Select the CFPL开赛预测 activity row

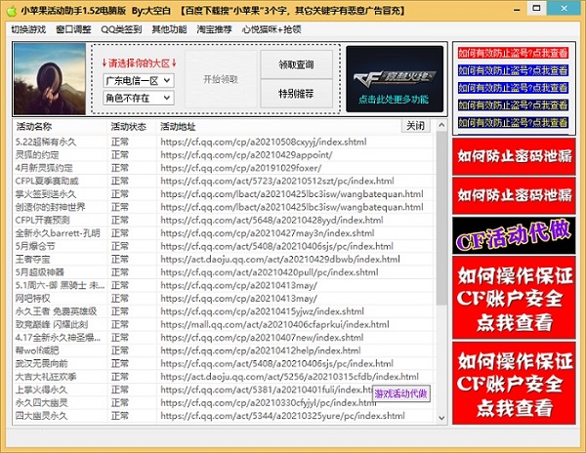223,221
